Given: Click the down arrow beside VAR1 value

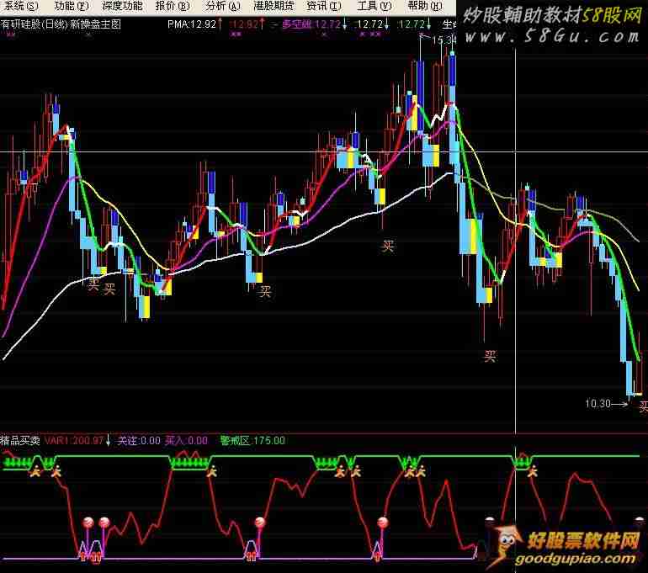Looking at the screenshot, I should [x=108, y=440].
